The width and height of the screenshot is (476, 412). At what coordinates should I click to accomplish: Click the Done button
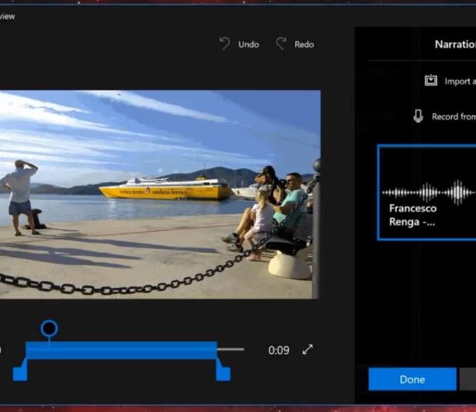[x=412, y=379]
